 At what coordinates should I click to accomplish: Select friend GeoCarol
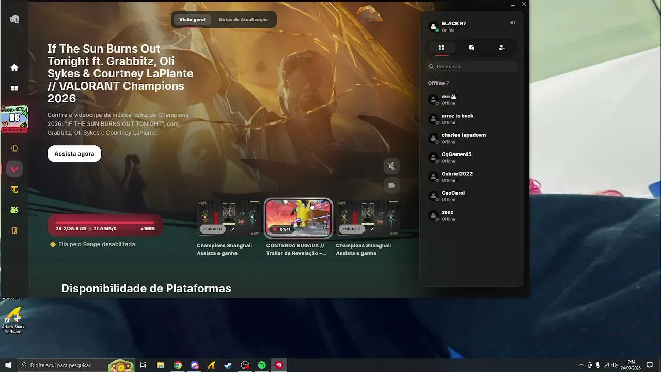coord(471,196)
